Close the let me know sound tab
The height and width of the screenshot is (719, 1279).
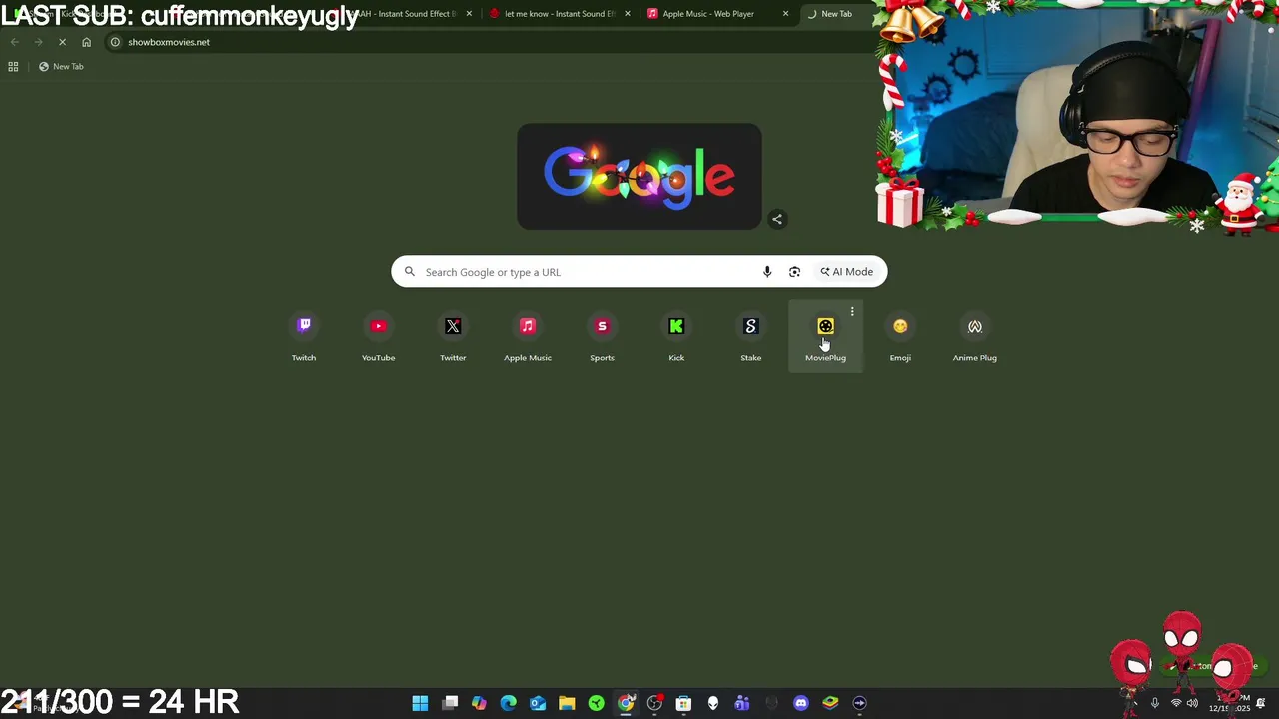click(628, 14)
